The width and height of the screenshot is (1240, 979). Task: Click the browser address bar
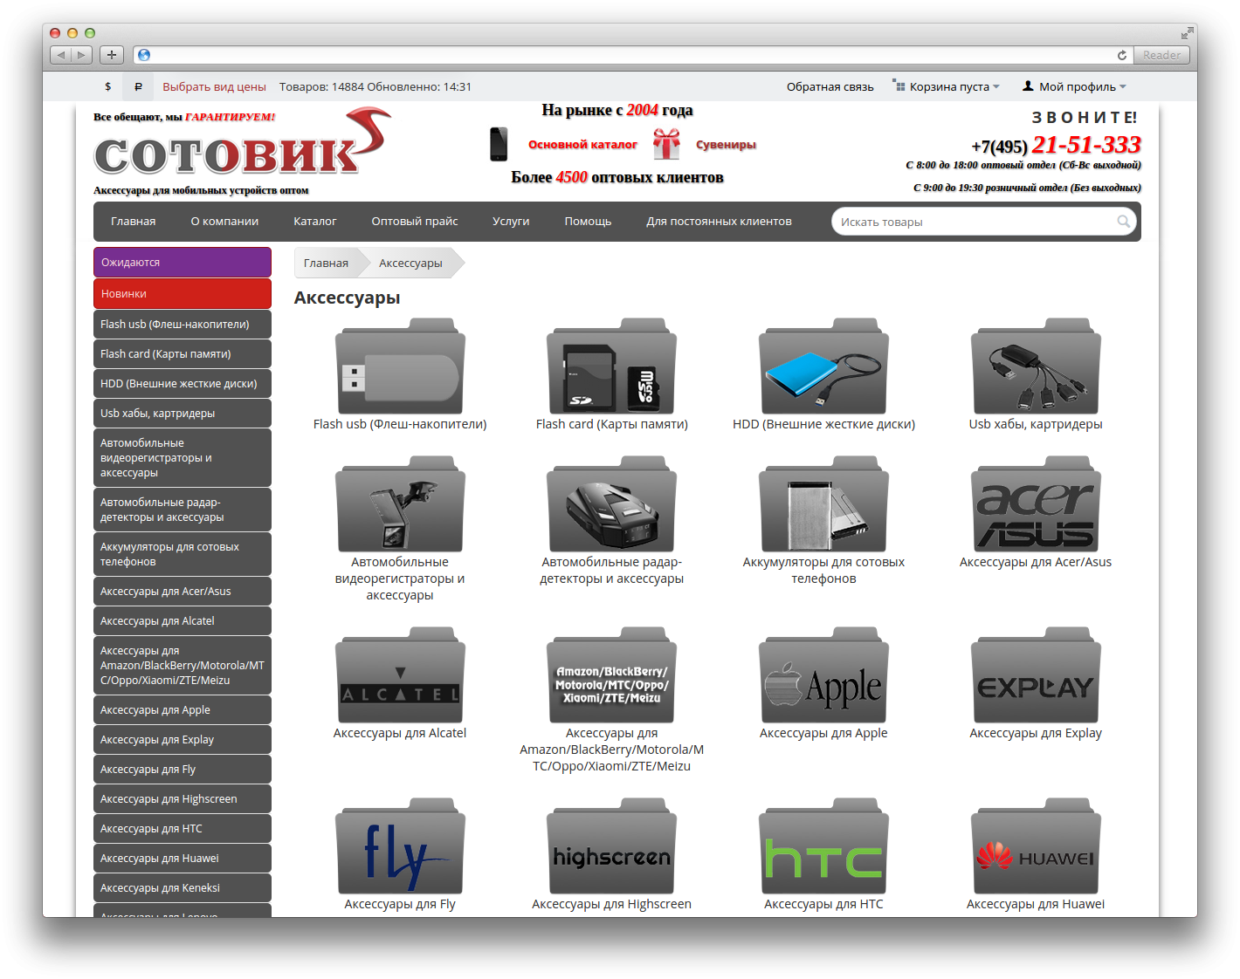[633, 55]
